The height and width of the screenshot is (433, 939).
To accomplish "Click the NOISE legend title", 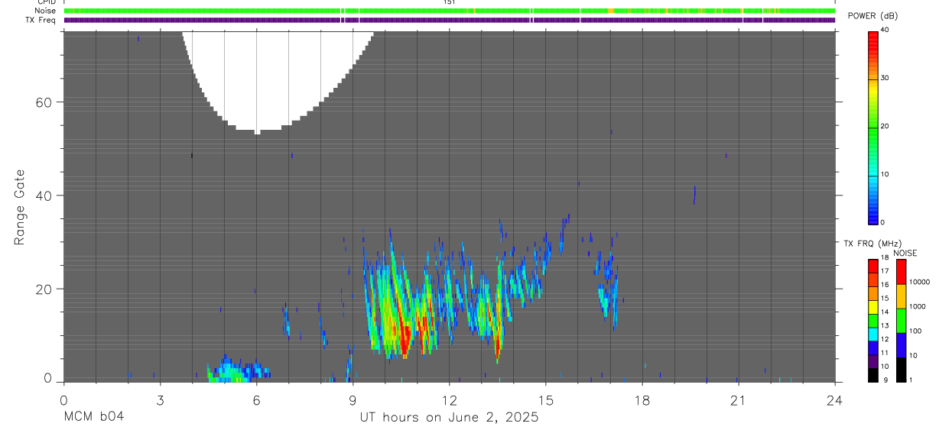I will point(905,253).
